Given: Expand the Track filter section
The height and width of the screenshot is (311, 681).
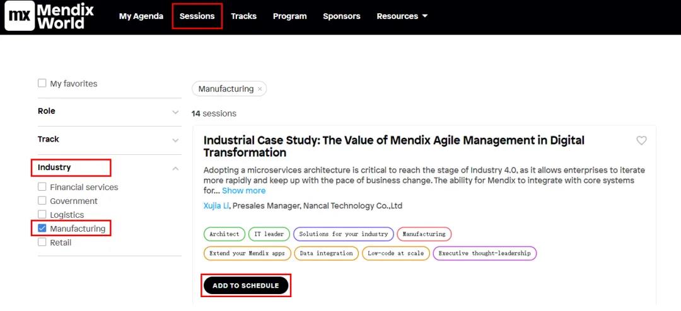Looking at the screenshot, I should tap(175, 140).
